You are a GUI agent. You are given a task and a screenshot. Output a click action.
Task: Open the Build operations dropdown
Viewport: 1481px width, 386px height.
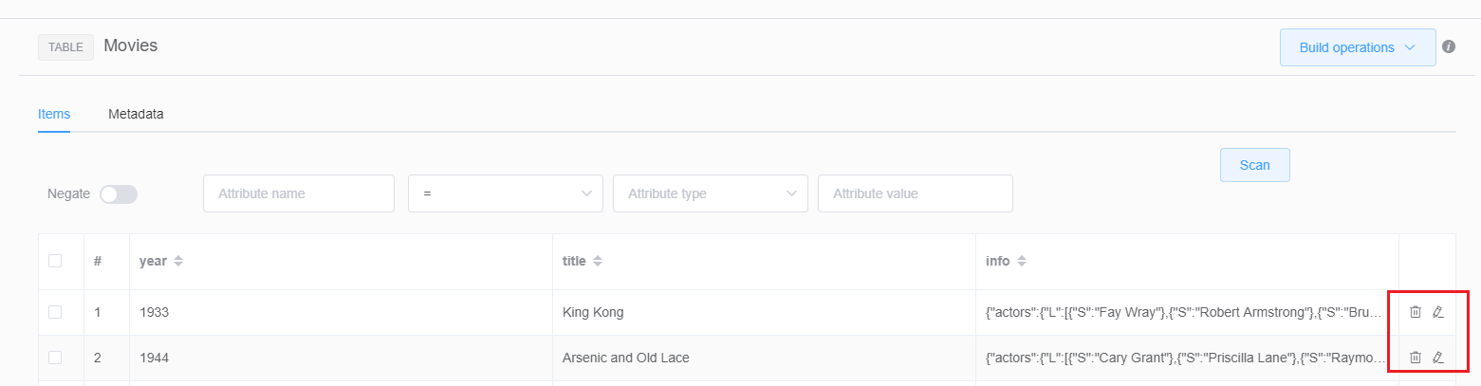pos(1357,47)
